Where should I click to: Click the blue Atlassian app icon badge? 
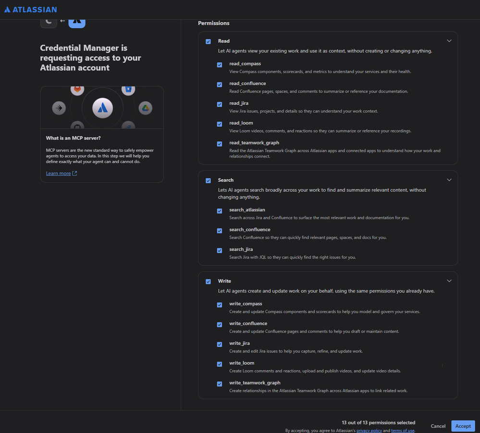[77, 23]
